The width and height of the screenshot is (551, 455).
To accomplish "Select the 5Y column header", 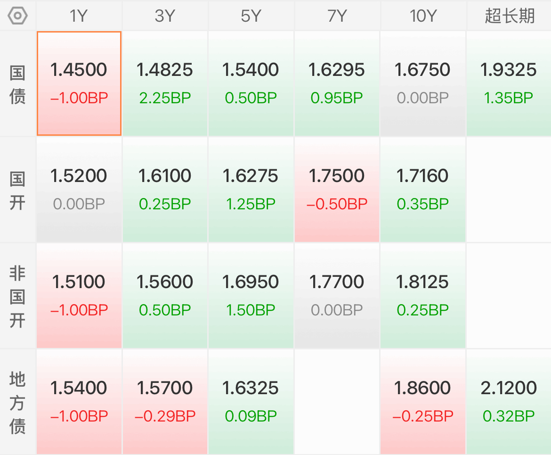I will coord(251,16).
